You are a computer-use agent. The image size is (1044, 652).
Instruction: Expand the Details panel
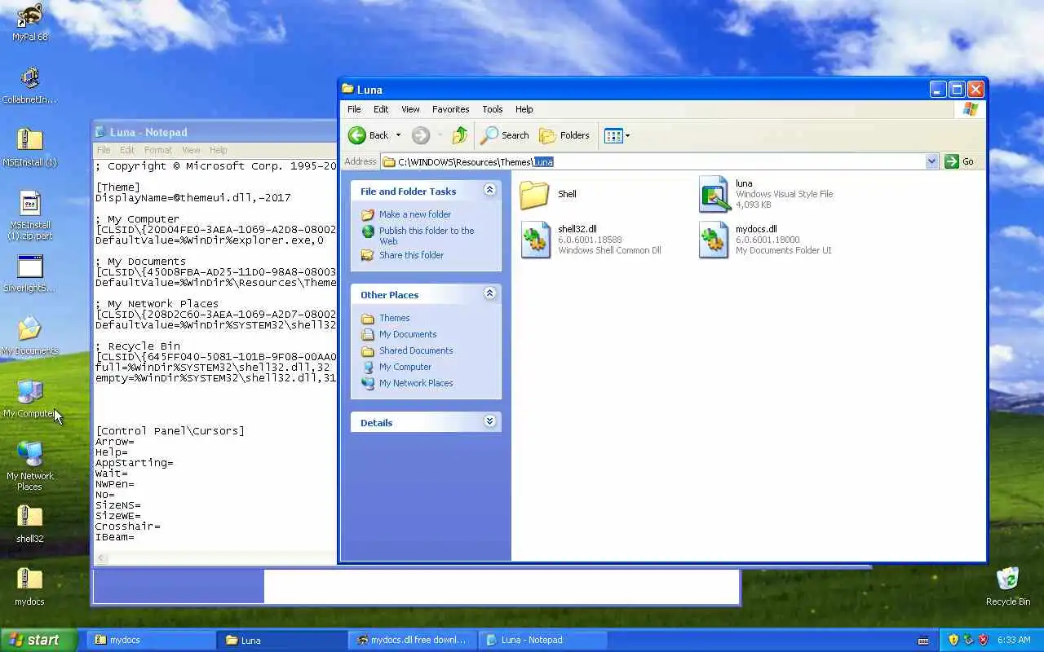pos(489,421)
